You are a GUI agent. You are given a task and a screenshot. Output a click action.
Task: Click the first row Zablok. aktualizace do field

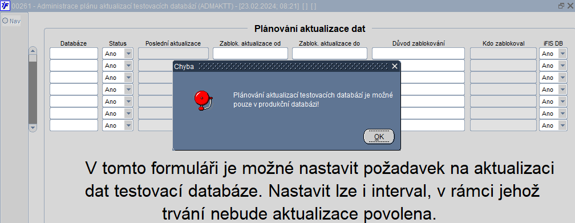tap(329, 54)
